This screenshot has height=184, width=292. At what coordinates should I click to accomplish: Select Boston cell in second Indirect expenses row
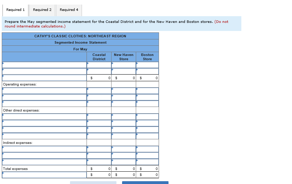tap(147, 156)
